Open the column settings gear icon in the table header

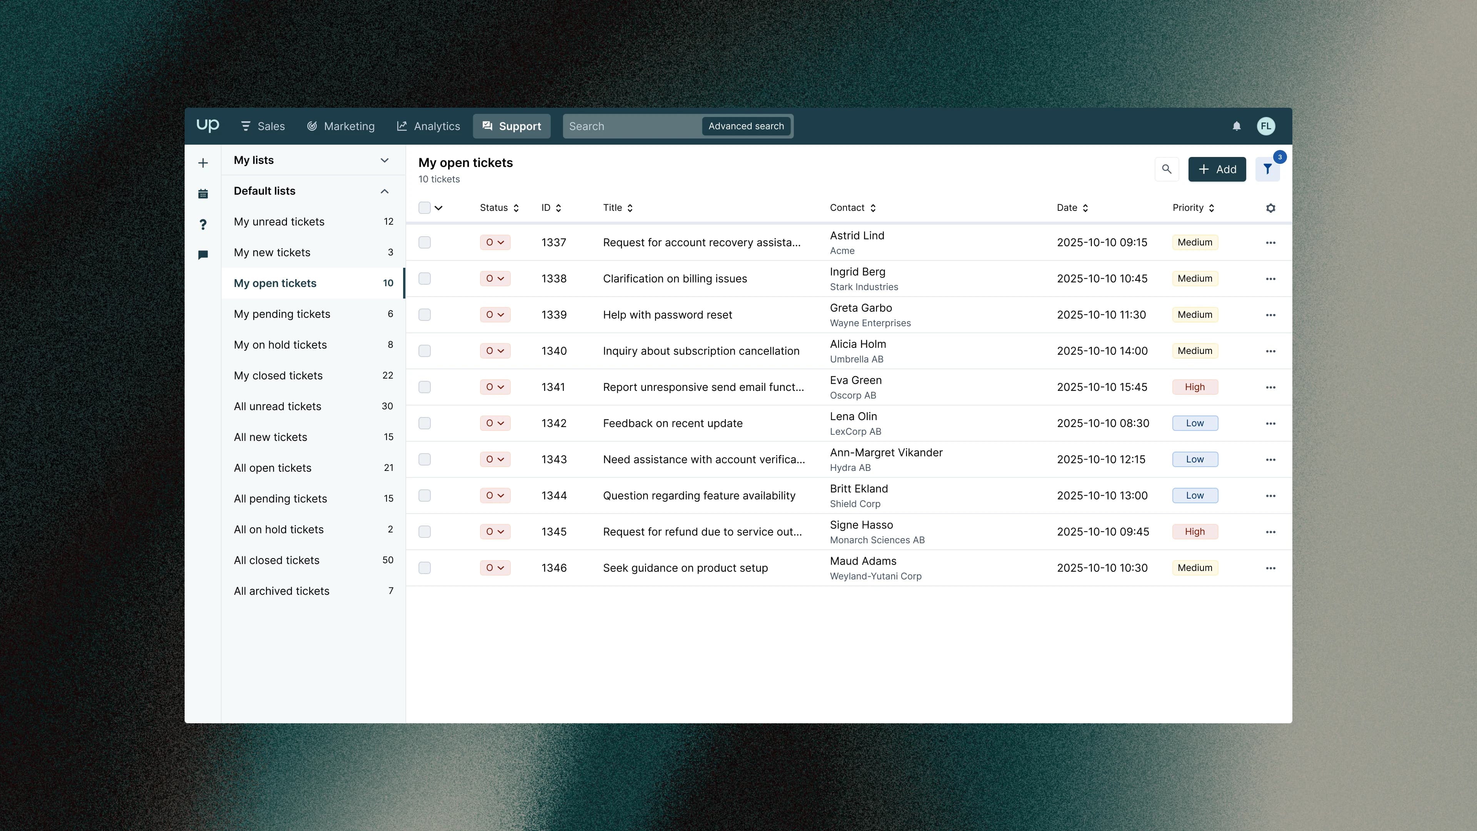pyautogui.click(x=1270, y=208)
